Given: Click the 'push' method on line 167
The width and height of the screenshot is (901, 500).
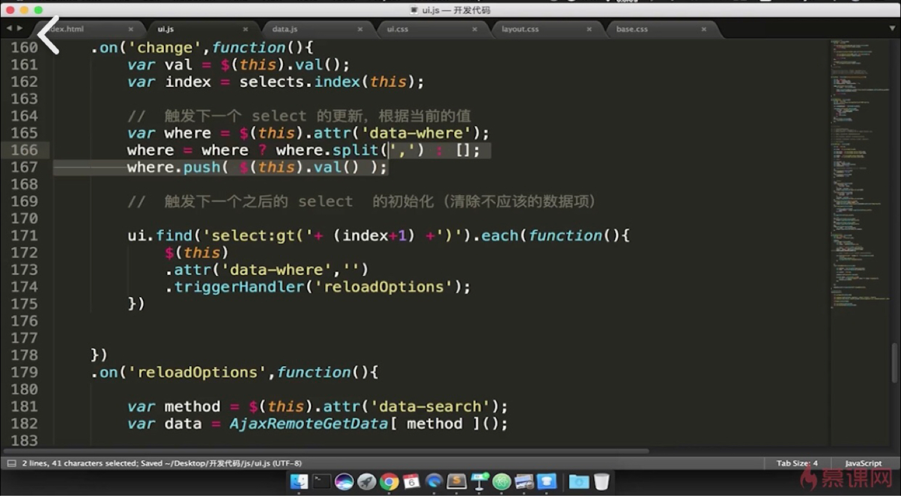Looking at the screenshot, I should point(202,167).
